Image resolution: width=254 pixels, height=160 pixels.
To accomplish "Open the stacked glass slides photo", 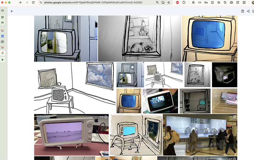I will coord(224,101).
